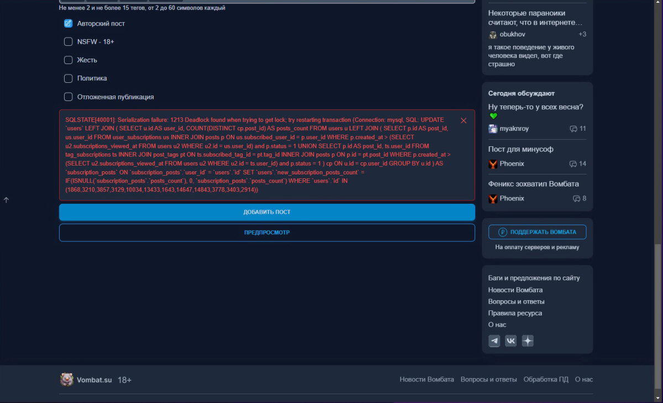Image resolution: width=663 pixels, height=403 pixels.
Task: Click the +3 rating on obukhov's comment
Action: [x=582, y=34]
